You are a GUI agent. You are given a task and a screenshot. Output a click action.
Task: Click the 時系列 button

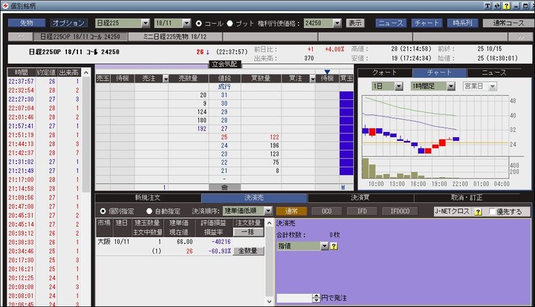pos(462,23)
